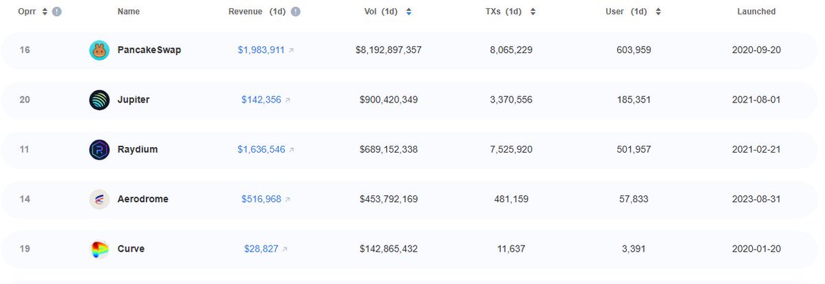
Task: Open Aerodrome revenue link $516,968
Action: coord(261,199)
